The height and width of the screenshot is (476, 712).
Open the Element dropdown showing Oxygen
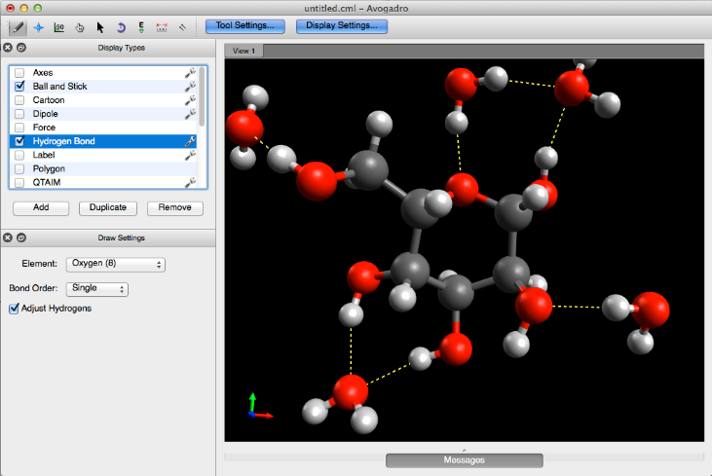click(116, 264)
